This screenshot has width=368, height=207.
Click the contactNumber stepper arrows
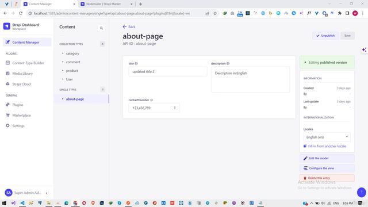(x=175, y=108)
